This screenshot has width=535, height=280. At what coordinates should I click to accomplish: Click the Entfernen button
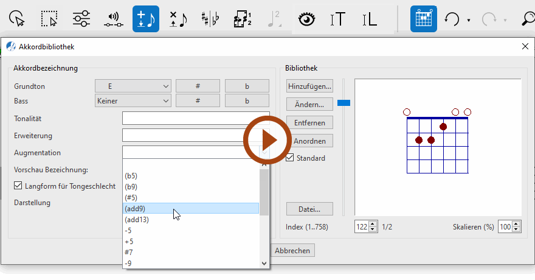click(x=309, y=122)
